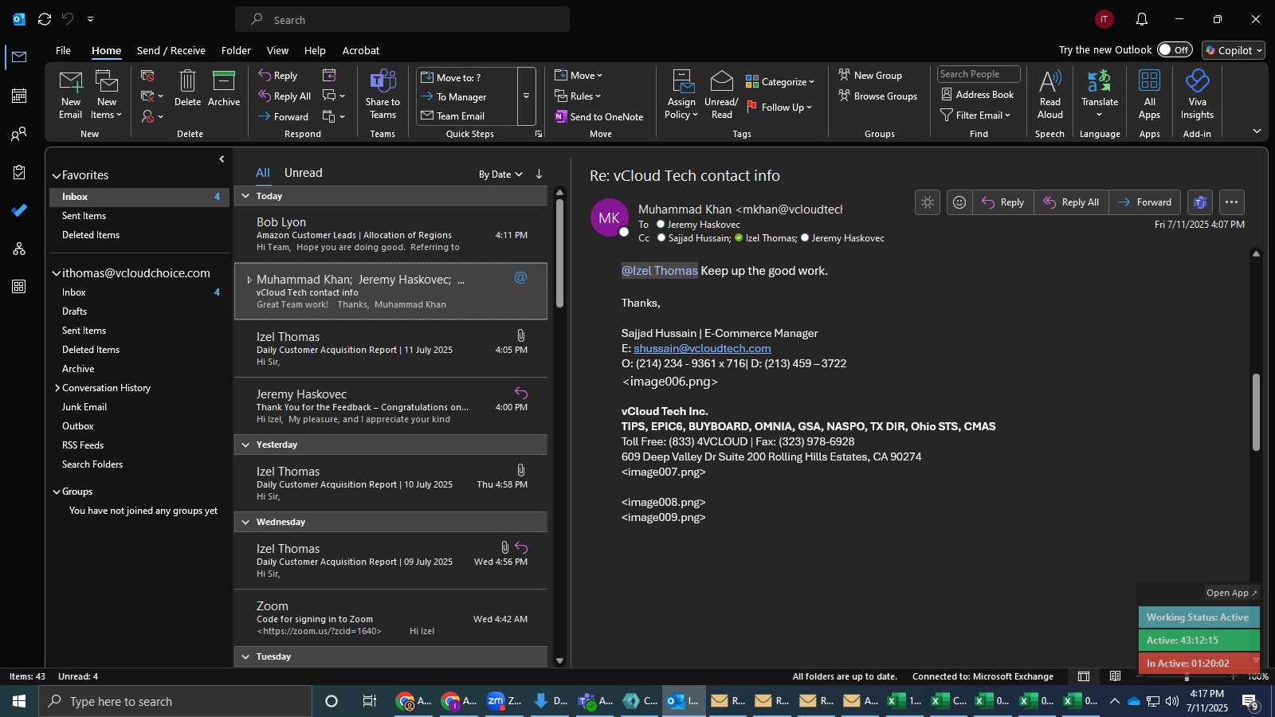
Task: Open the Folder tab
Action: click(x=236, y=50)
